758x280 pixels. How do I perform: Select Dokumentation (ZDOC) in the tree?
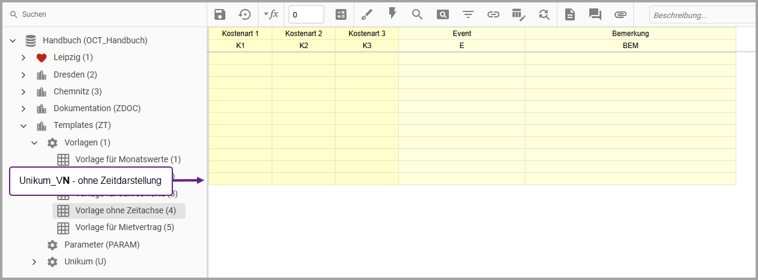coord(97,108)
